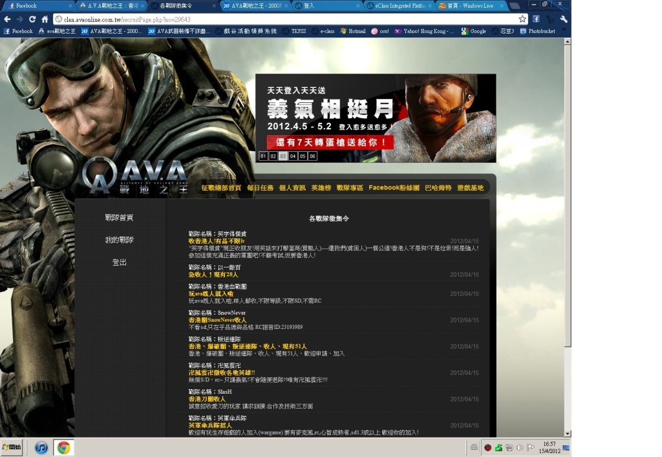This screenshot has width=662, height=457.
Task: Switch to the 登入 tab
Action: tap(328, 6)
